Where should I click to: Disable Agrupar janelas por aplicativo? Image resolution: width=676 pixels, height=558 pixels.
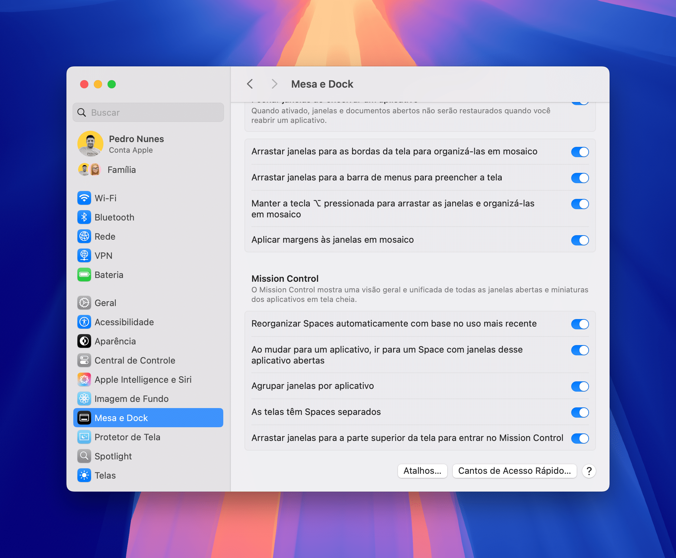[x=580, y=386]
